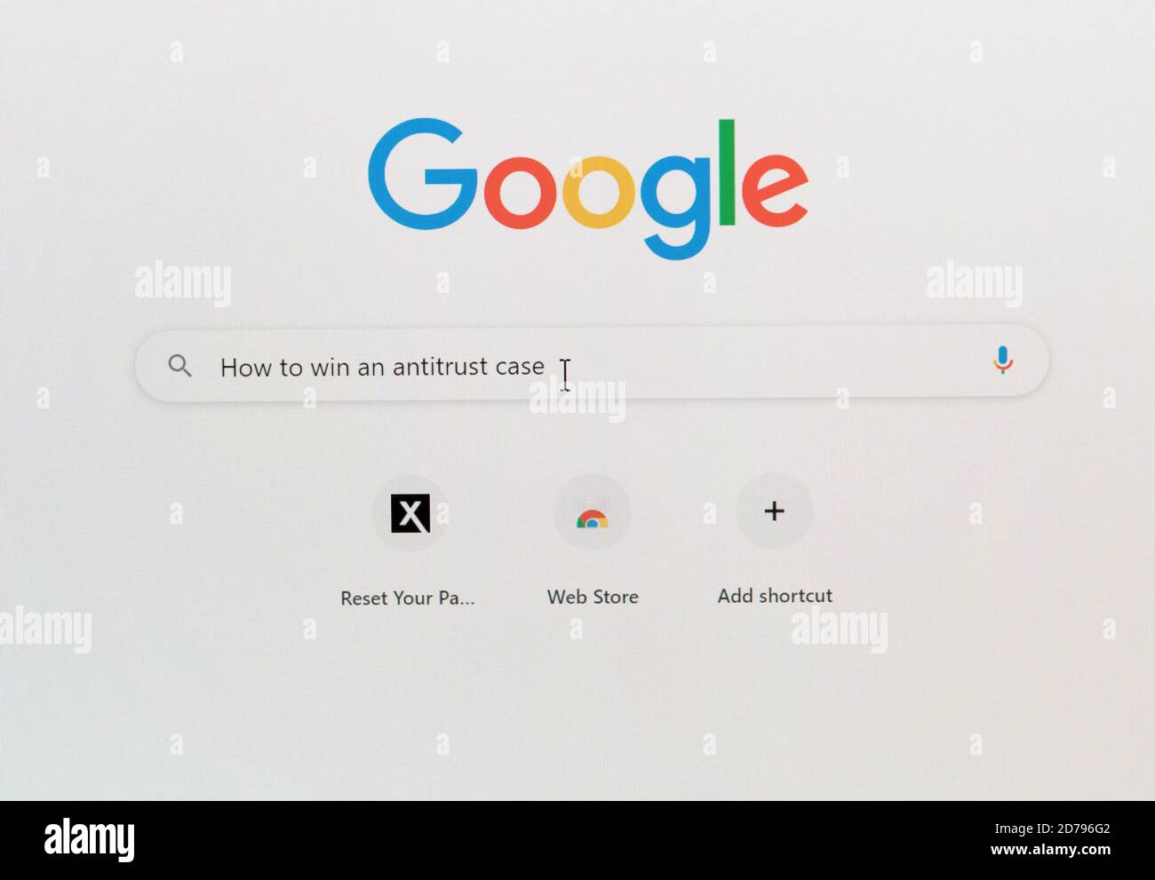
Task: Click the blue capital G in Google logo
Action: 423,174
